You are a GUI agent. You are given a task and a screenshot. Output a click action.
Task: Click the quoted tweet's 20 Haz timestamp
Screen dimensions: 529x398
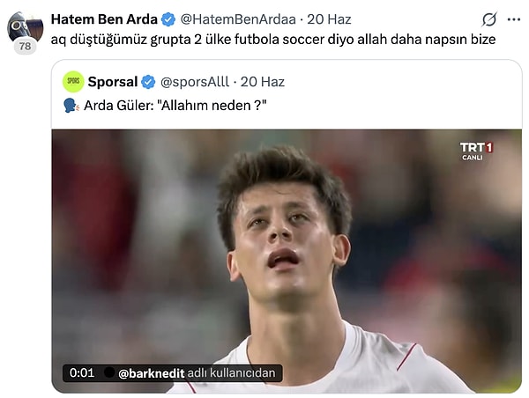pyautogui.click(x=263, y=82)
